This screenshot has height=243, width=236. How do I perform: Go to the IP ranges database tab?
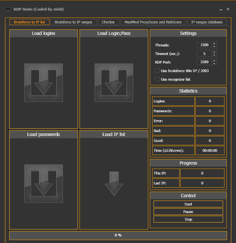click(x=207, y=22)
